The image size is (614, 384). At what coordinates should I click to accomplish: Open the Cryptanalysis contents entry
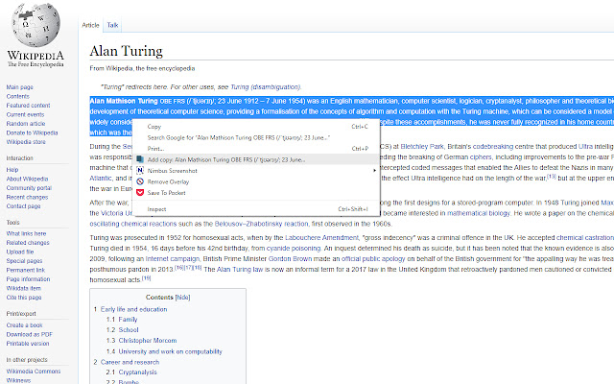139,372
